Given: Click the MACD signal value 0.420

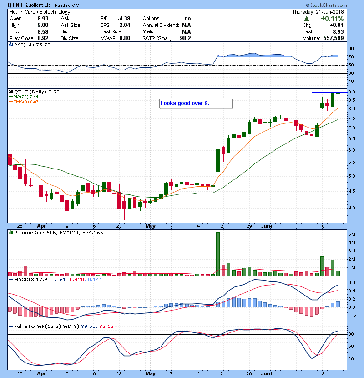Looking at the screenshot, I should coord(77,280).
